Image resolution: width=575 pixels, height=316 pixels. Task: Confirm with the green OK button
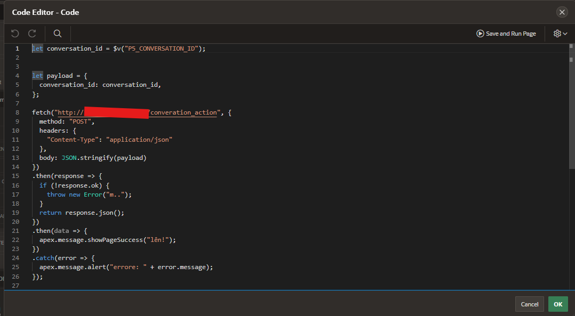(558, 304)
